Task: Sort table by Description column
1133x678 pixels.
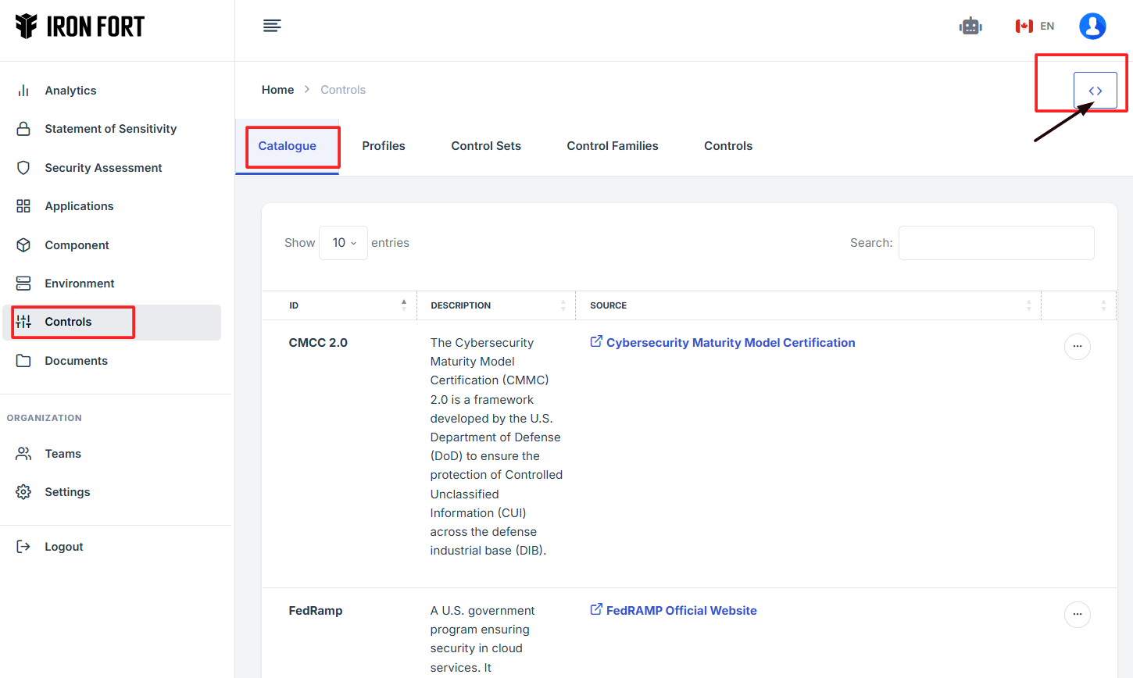Action: coord(497,305)
